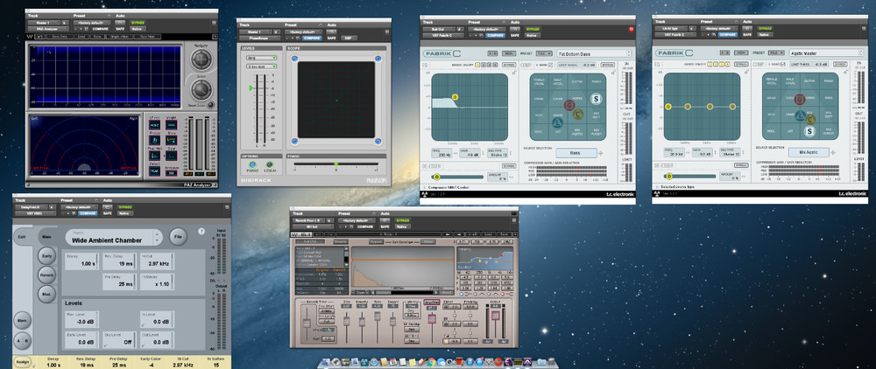Viewport: 876px width, 369px height.
Task: Click the C node in Fat Bottom Bass compressor grid
Action: coord(578,115)
